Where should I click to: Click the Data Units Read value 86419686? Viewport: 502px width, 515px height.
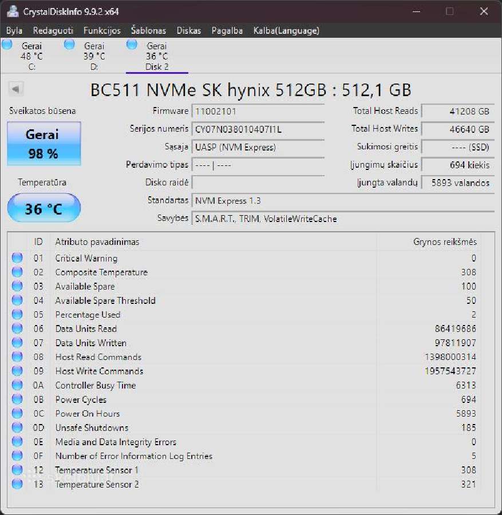click(455, 328)
